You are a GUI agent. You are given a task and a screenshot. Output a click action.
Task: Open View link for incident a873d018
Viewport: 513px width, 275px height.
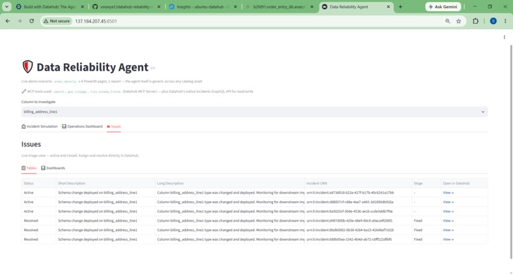click(x=448, y=192)
